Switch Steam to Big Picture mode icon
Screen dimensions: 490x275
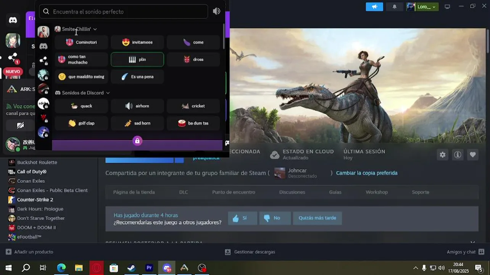[x=447, y=6]
